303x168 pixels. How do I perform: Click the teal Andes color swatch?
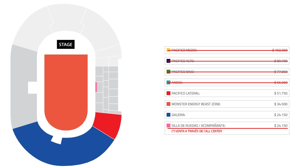point(168,82)
